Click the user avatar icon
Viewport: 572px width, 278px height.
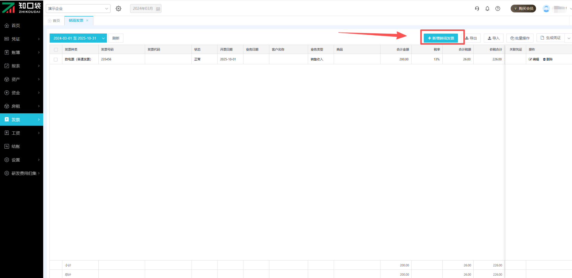pyautogui.click(x=546, y=9)
